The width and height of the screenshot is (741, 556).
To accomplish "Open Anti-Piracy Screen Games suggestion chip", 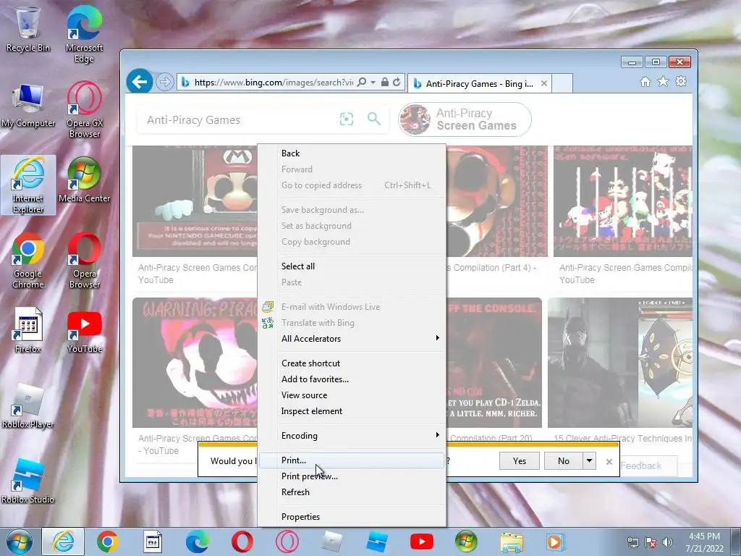I will 465,119.
